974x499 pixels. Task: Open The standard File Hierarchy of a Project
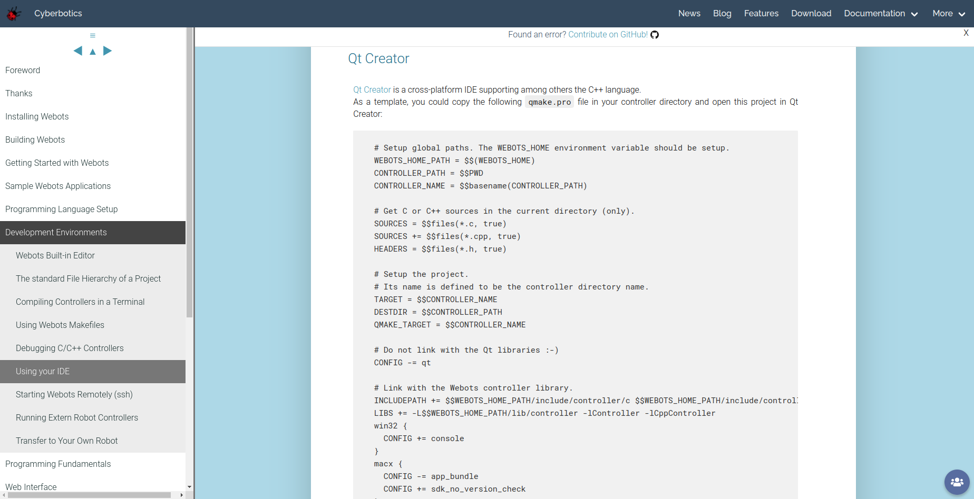tap(93, 279)
